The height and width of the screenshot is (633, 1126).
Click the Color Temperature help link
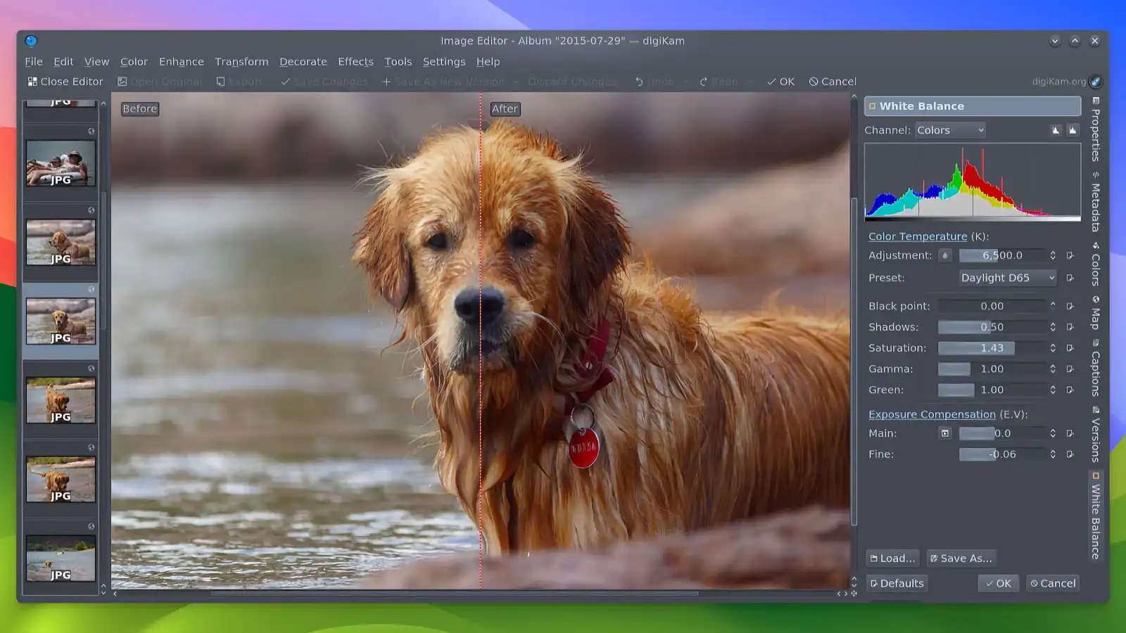coord(917,236)
